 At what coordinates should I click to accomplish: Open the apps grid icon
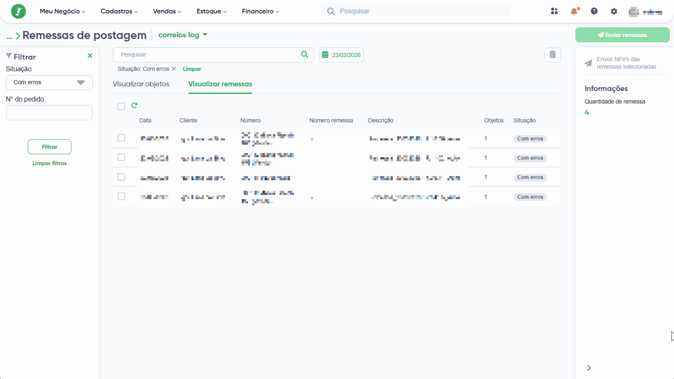coord(554,11)
